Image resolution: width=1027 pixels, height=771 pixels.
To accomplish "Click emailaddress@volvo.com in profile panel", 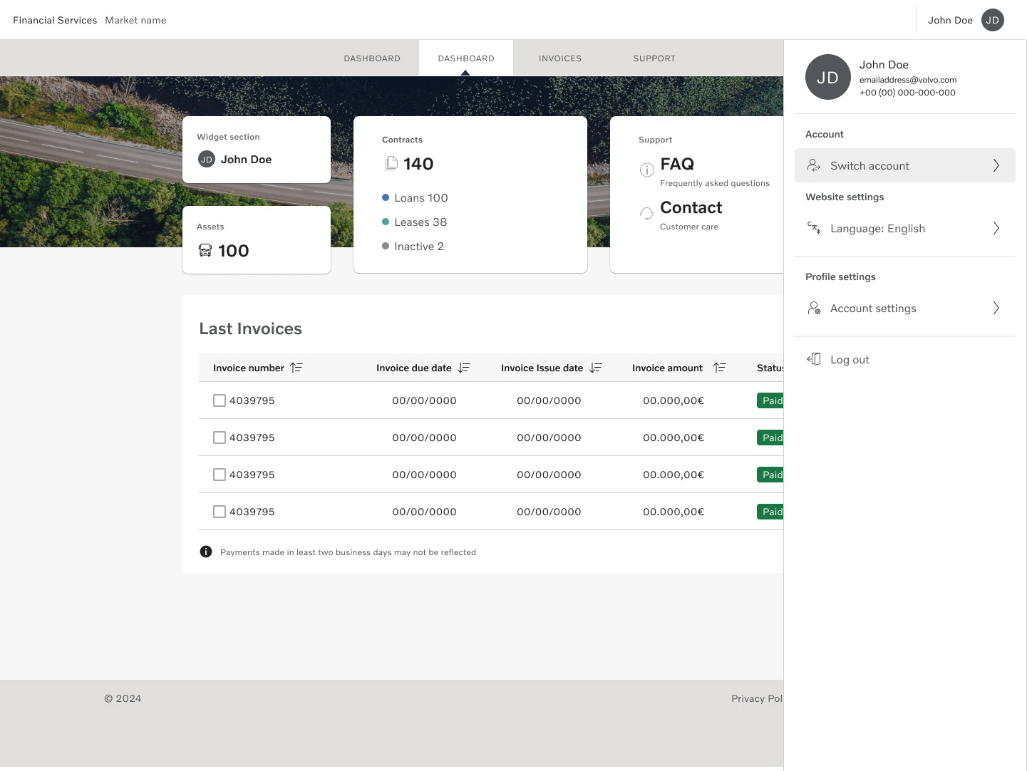I will (908, 80).
